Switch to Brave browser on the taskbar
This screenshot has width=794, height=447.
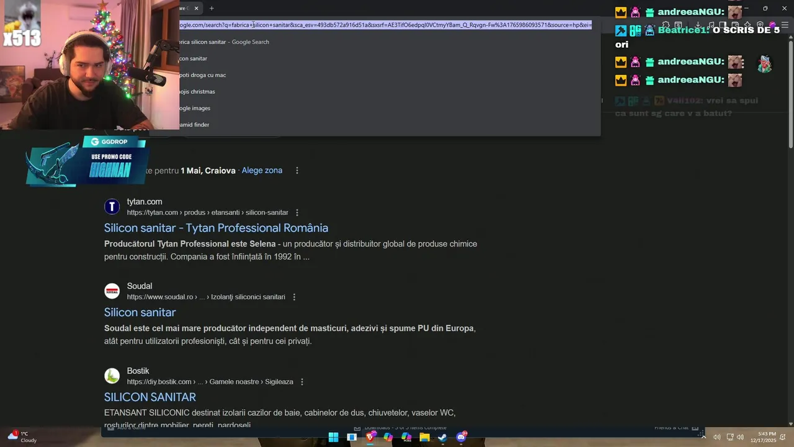click(370, 437)
